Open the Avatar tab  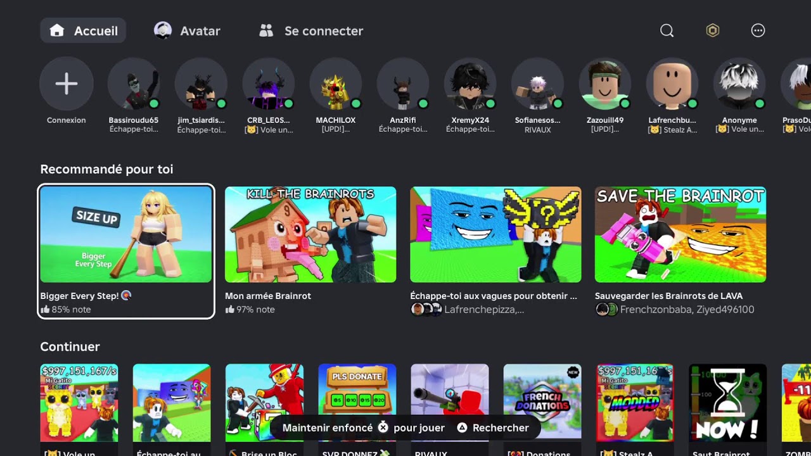188,30
